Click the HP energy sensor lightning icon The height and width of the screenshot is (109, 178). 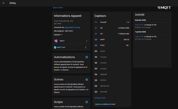(x=96, y=34)
